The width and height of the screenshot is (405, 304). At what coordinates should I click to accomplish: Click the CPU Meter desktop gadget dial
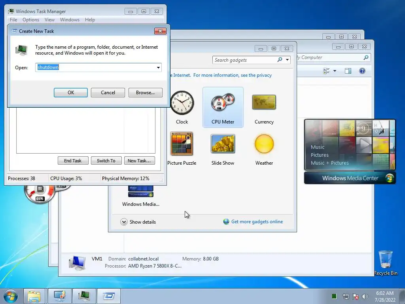coord(39,193)
